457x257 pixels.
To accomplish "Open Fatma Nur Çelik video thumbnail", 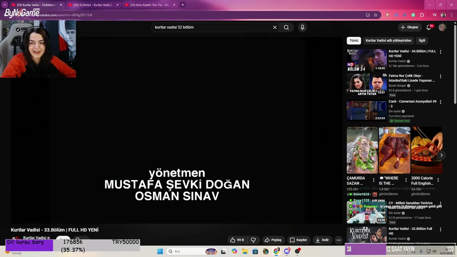I will (366, 85).
